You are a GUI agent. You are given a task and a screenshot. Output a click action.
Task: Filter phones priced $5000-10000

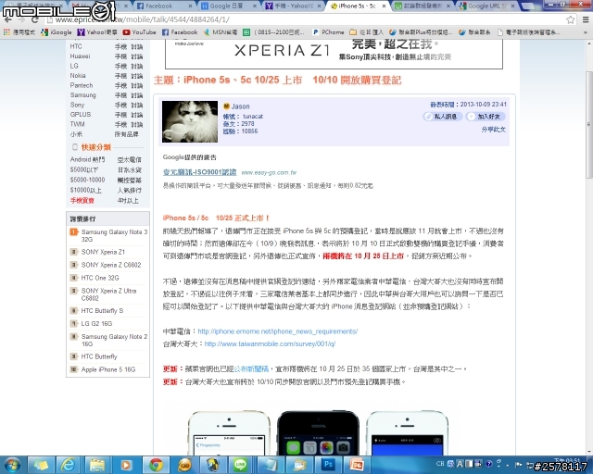tap(87, 180)
